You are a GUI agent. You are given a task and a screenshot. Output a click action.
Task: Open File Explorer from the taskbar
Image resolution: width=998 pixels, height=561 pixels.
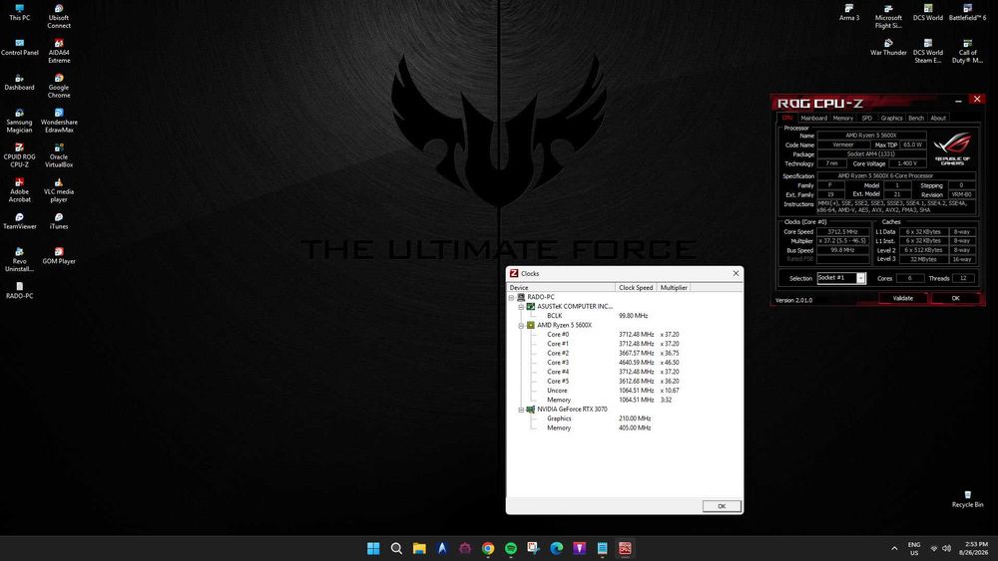click(x=419, y=548)
